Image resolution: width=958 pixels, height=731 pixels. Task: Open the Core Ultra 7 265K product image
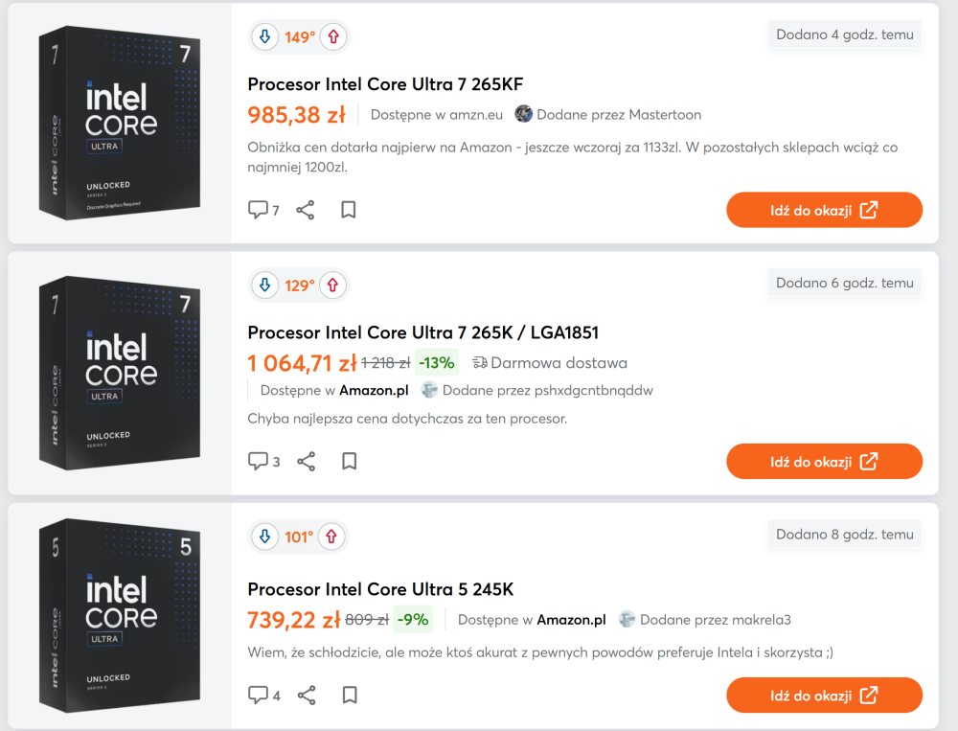[120, 373]
